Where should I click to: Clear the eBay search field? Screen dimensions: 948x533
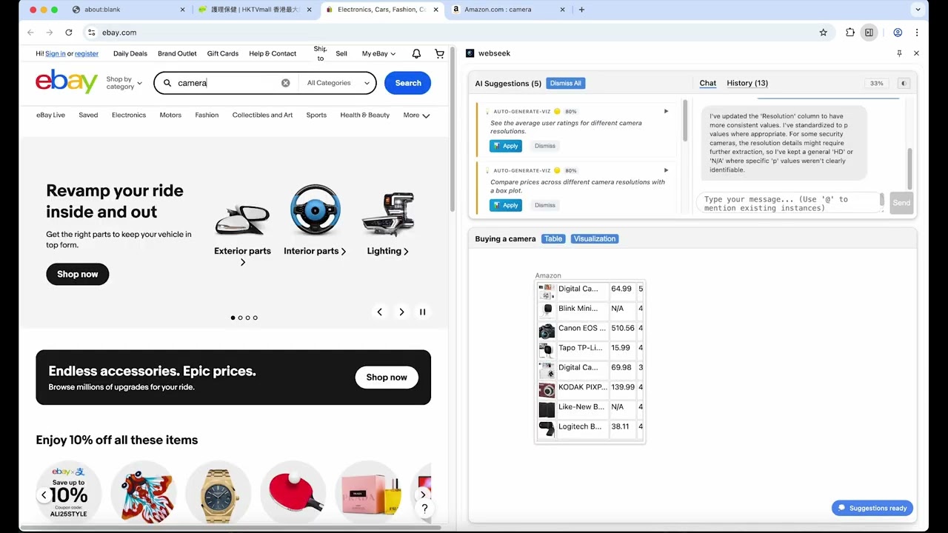pos(285,83)
